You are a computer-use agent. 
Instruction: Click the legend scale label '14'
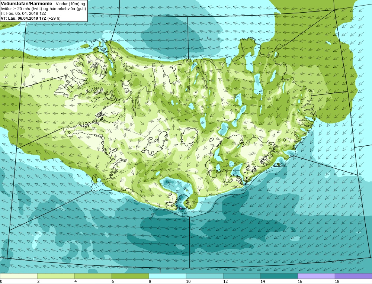263,281
